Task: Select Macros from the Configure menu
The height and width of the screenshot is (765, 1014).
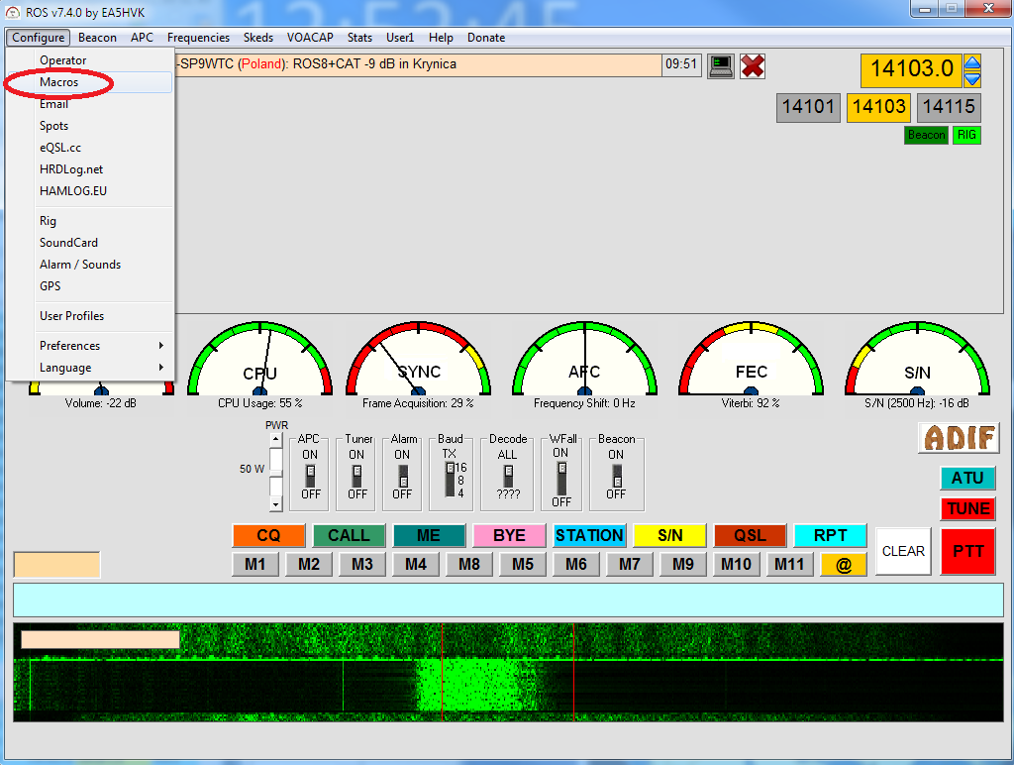Action: click(x=59, y=82)
